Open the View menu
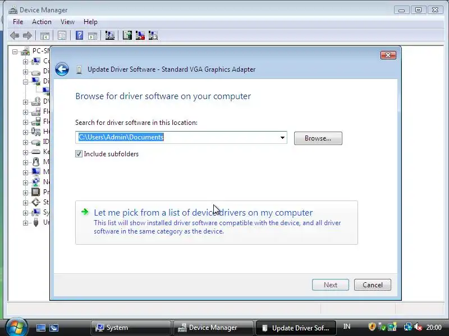The height and width of the screenshot is (336, 449). (x=67, y=22)
